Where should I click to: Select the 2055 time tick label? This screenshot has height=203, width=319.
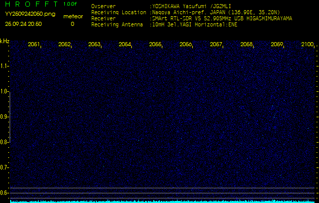coord(155,45)
